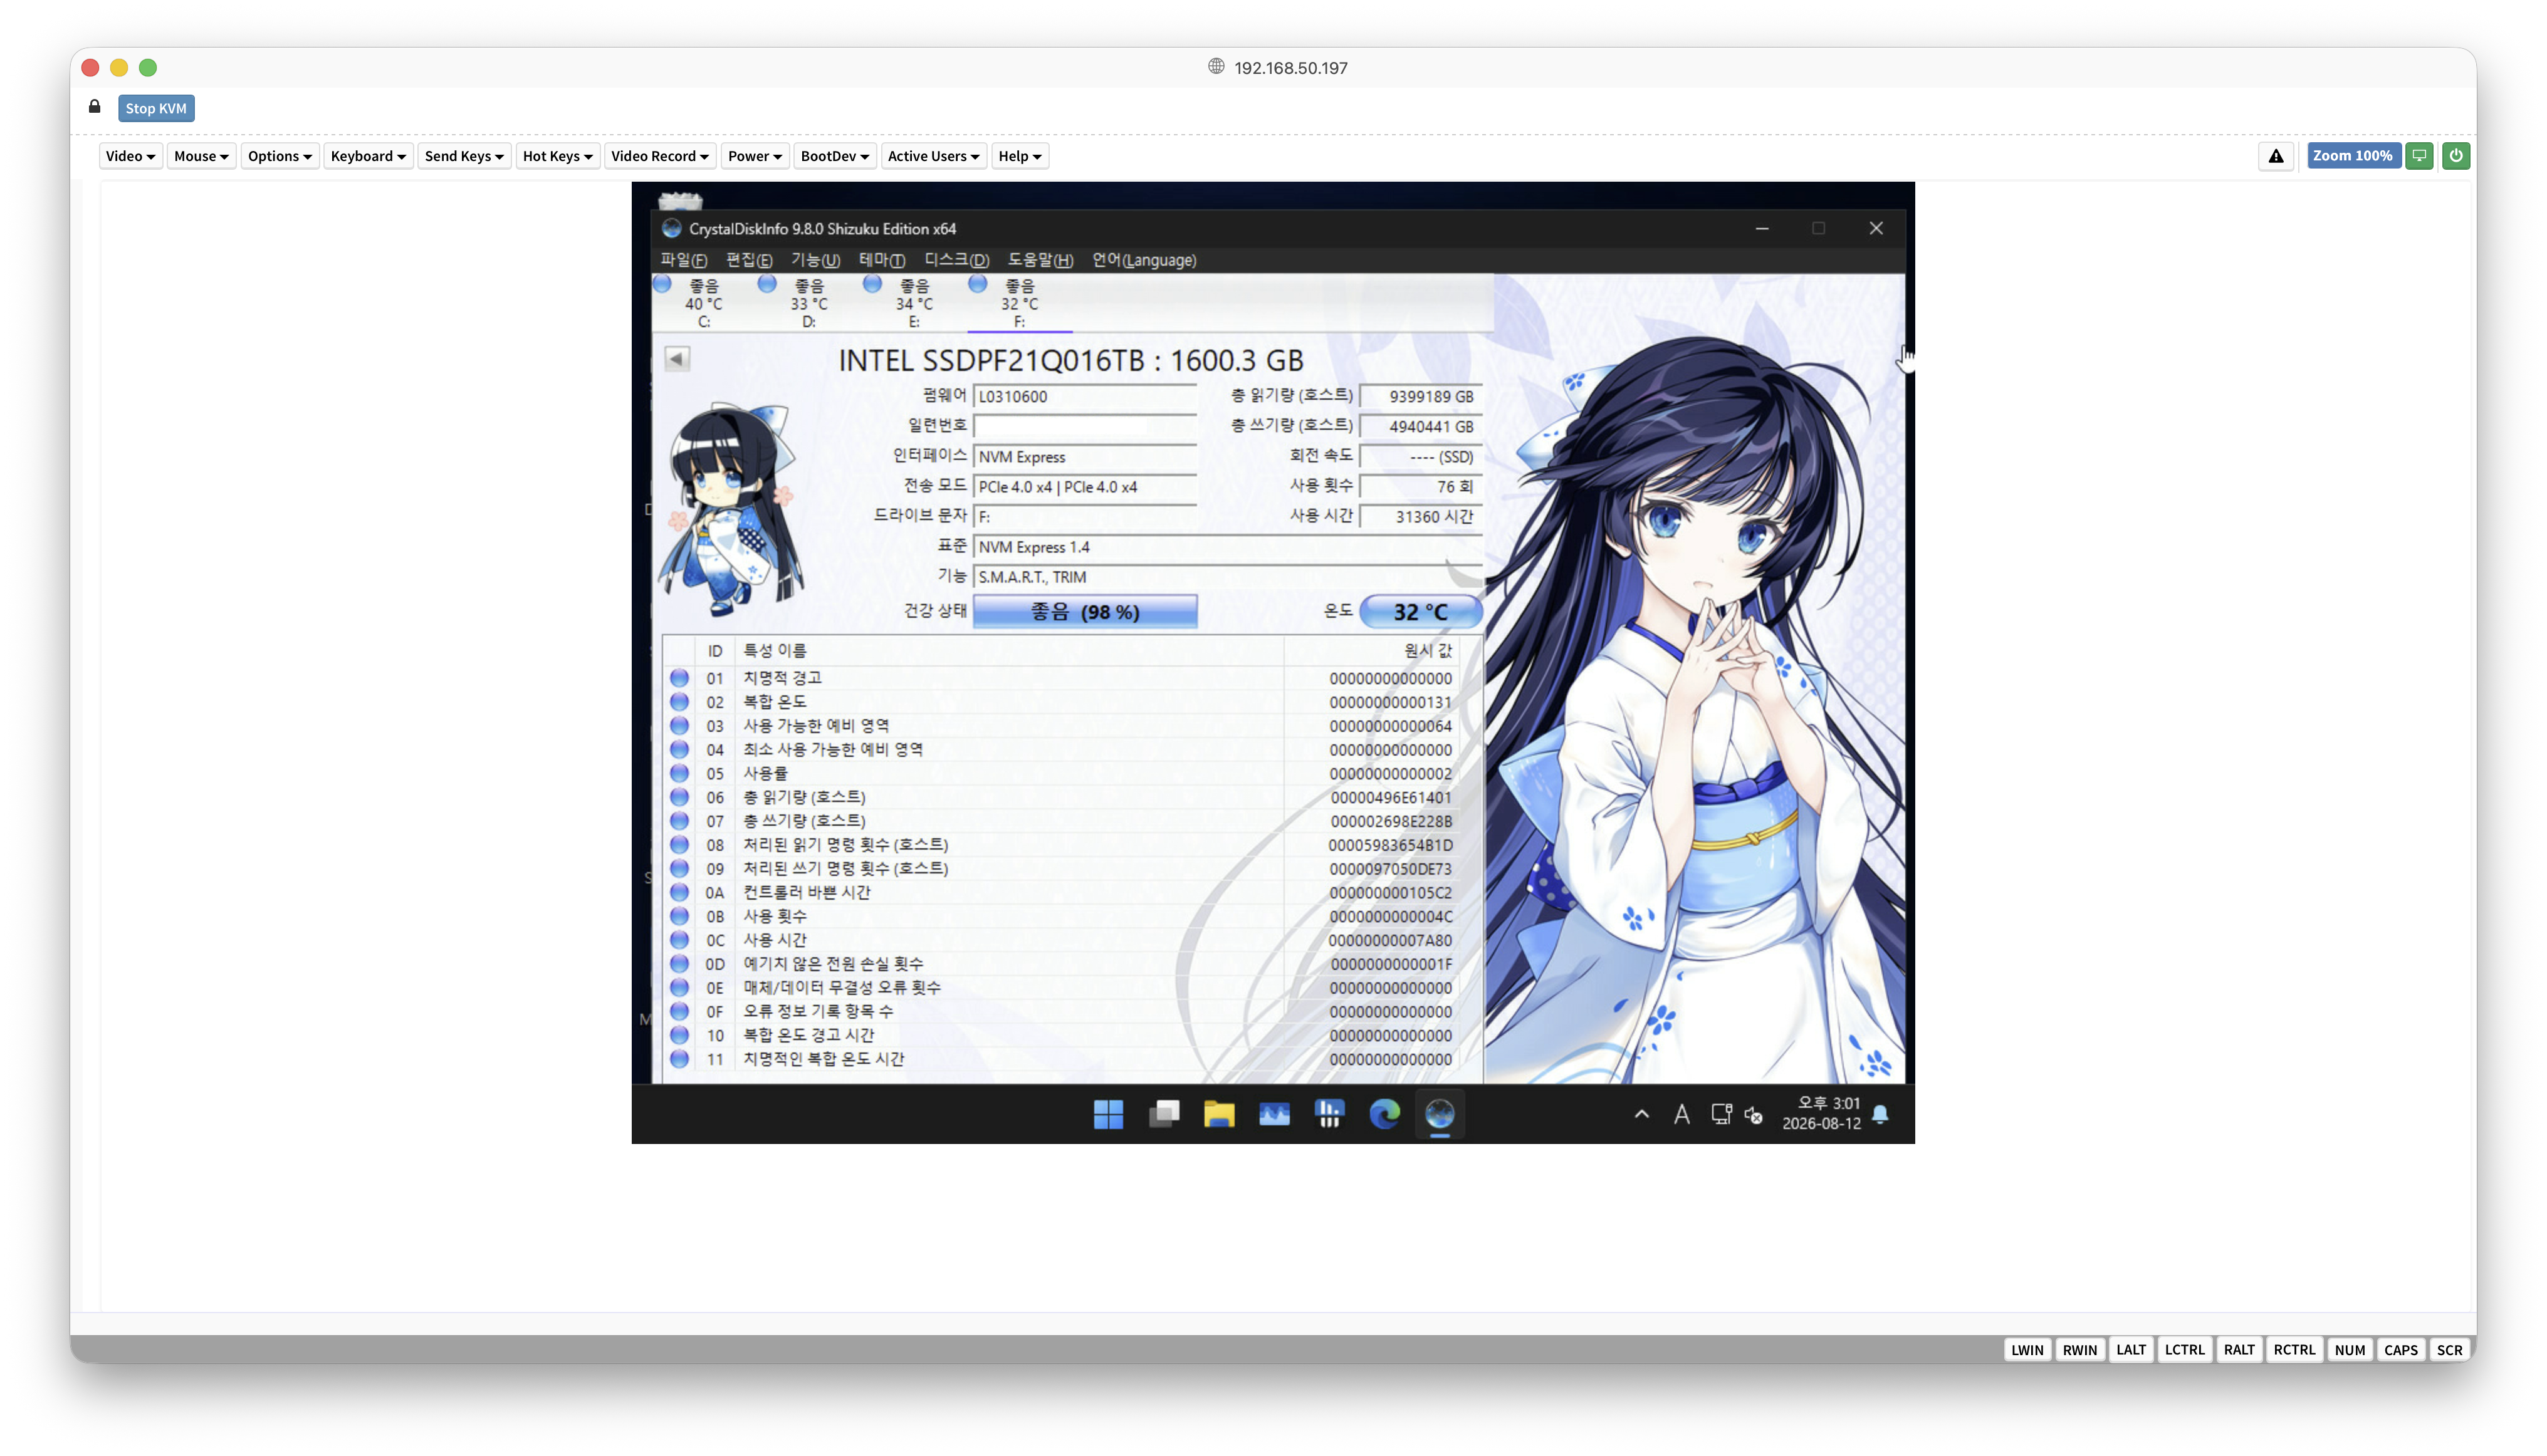Click the green power icon
The image size is (2547, 1456).
coord(2456,156)
